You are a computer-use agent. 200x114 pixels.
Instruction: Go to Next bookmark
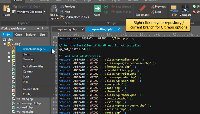click(156, 12)
